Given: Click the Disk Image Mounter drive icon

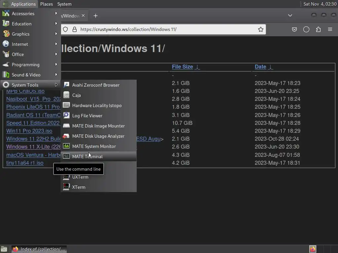Looking at the screenshot, I should pyautogui.click(x=66, y=126).
